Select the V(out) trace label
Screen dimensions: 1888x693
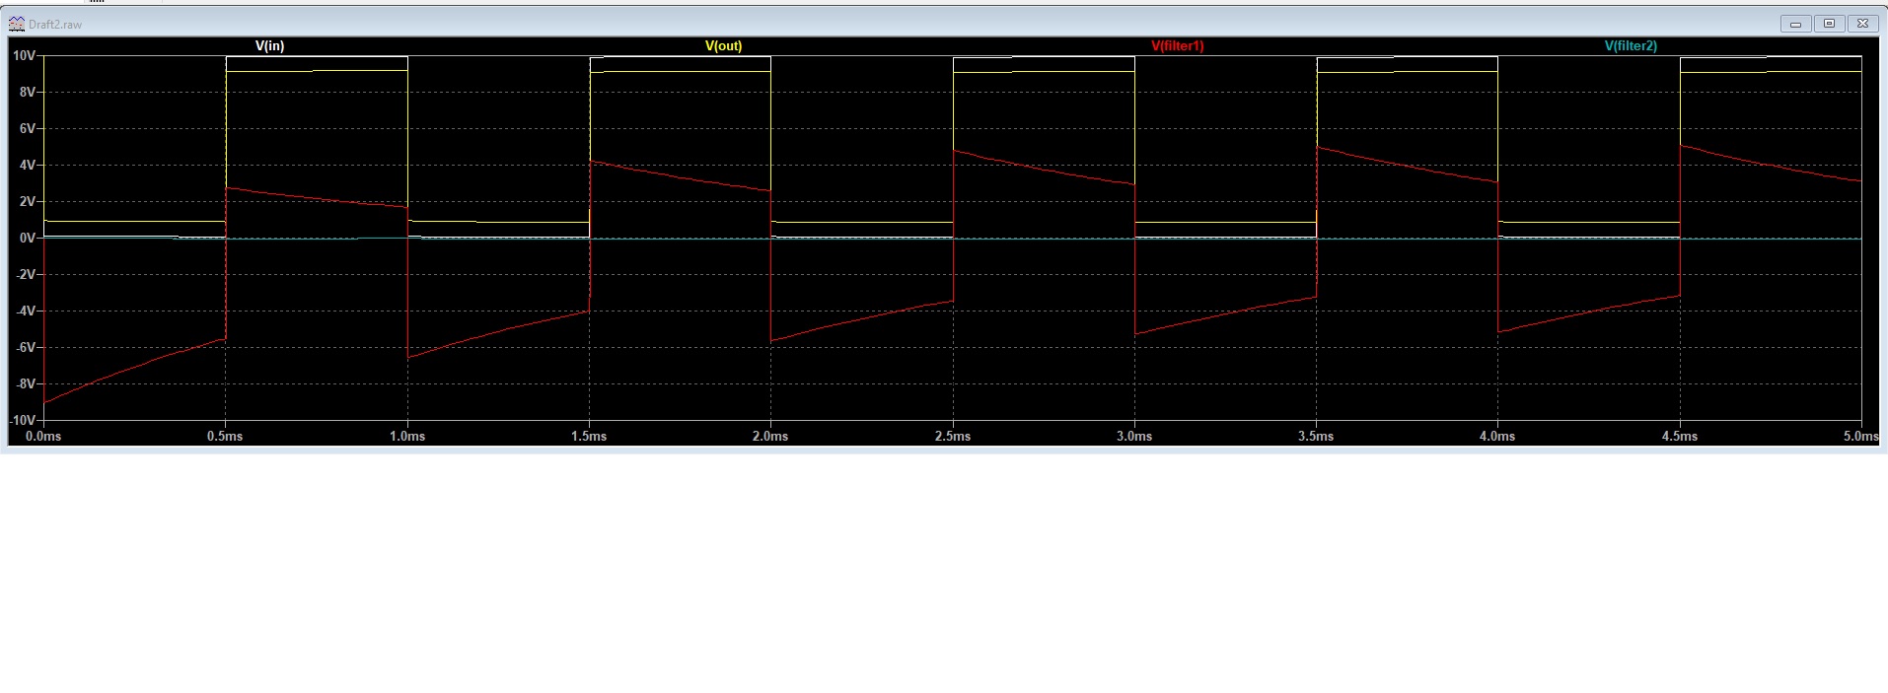tap(723, 46)
